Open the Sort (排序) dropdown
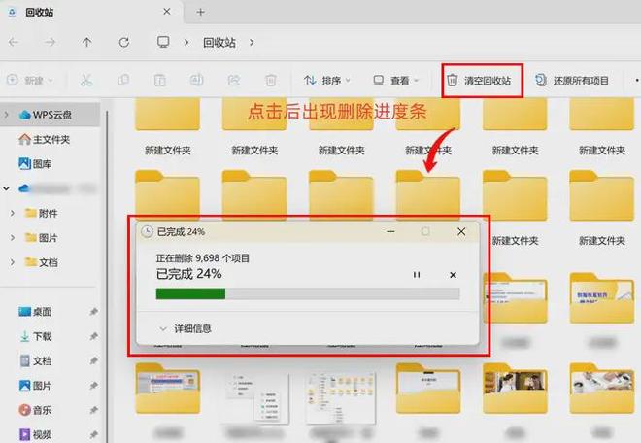Viewport: 641px width, 443px height. (327, 81)
